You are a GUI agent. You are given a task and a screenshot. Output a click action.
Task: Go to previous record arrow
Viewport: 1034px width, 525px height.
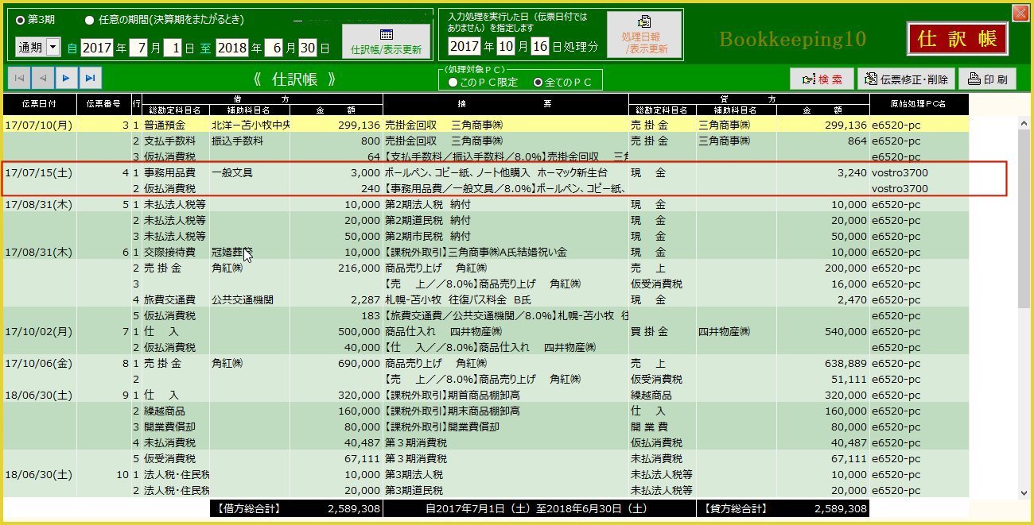point(43,78)
